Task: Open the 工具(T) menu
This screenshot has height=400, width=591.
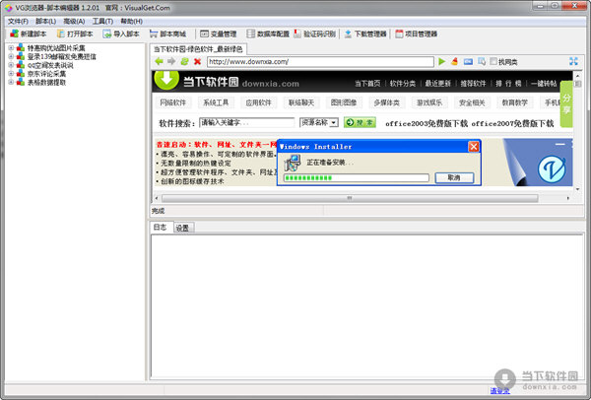Action: [x=102, y=21]
